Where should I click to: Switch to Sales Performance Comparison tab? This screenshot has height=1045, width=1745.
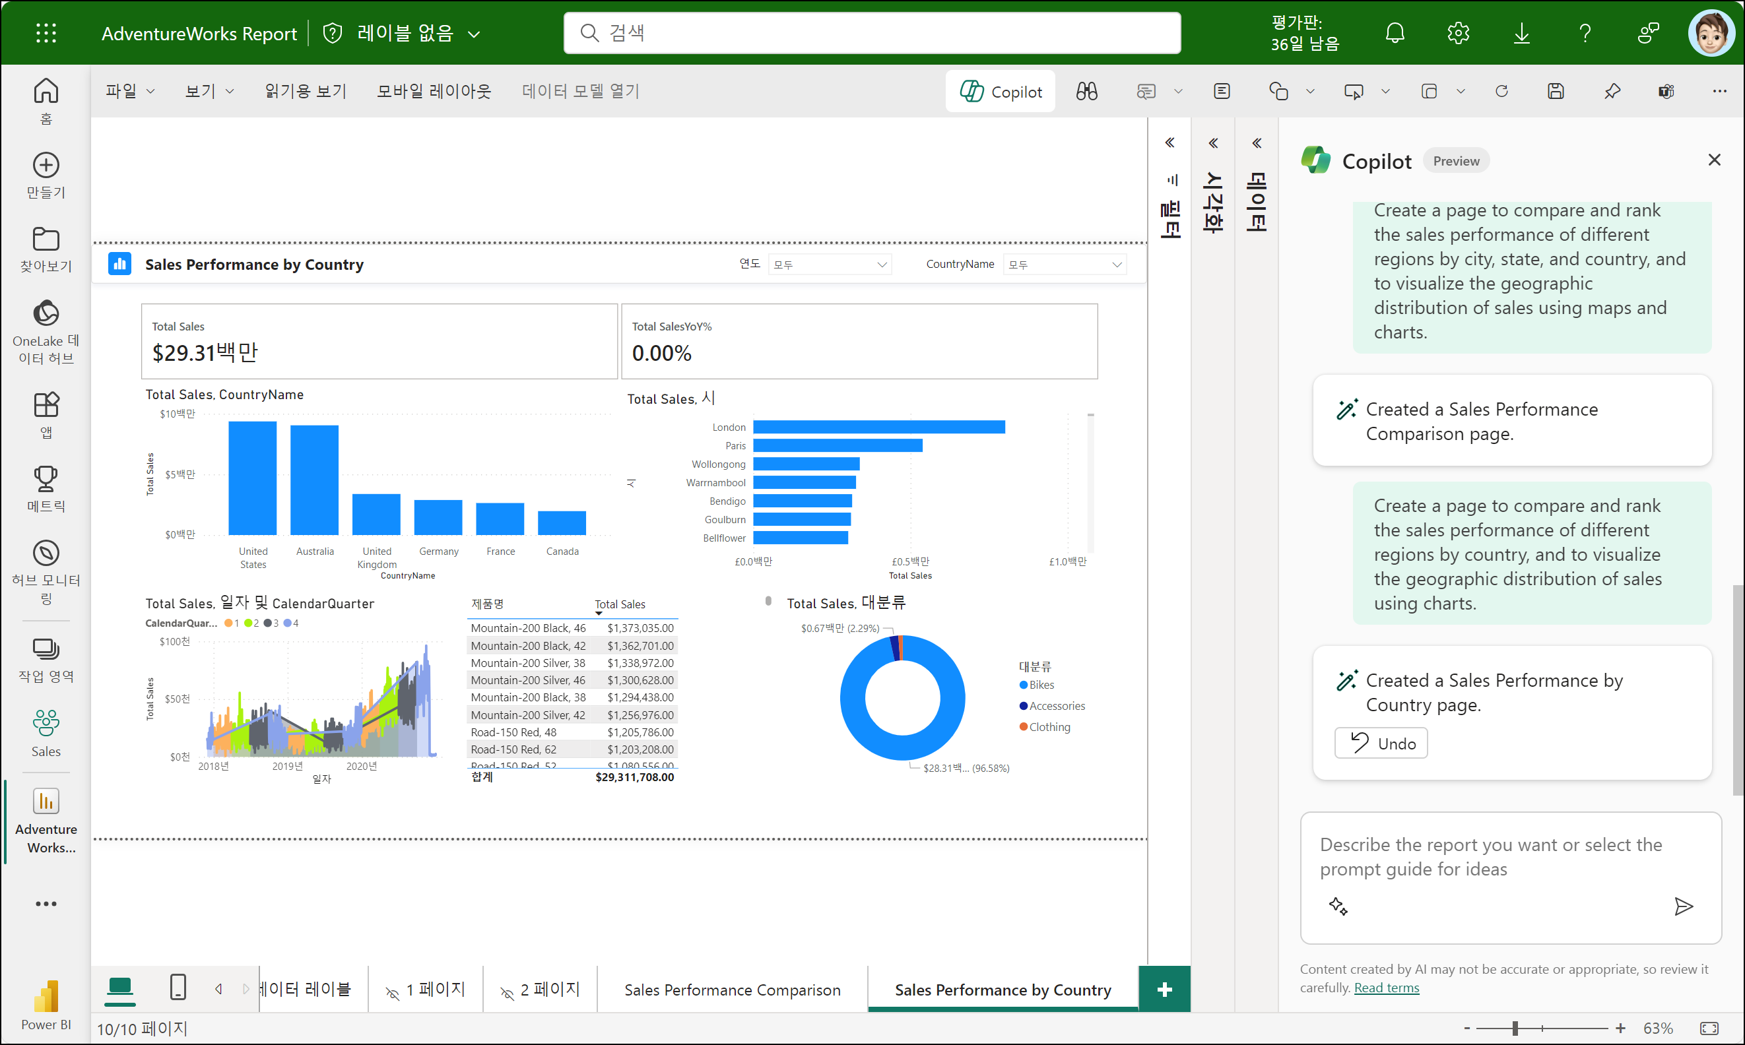click(x=732, y=990)
